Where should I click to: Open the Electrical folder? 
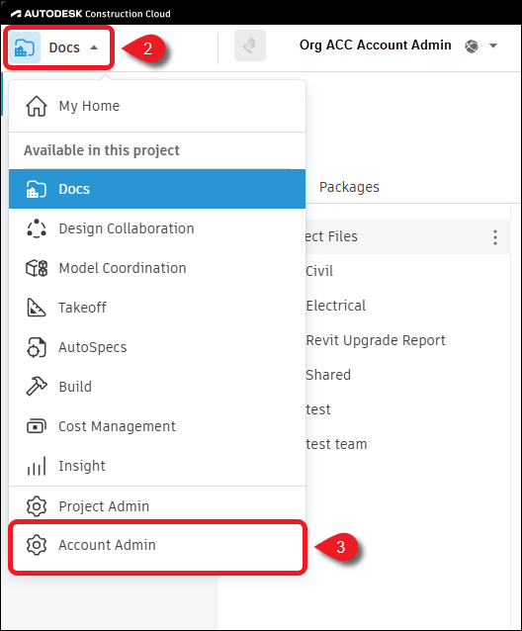336,306
